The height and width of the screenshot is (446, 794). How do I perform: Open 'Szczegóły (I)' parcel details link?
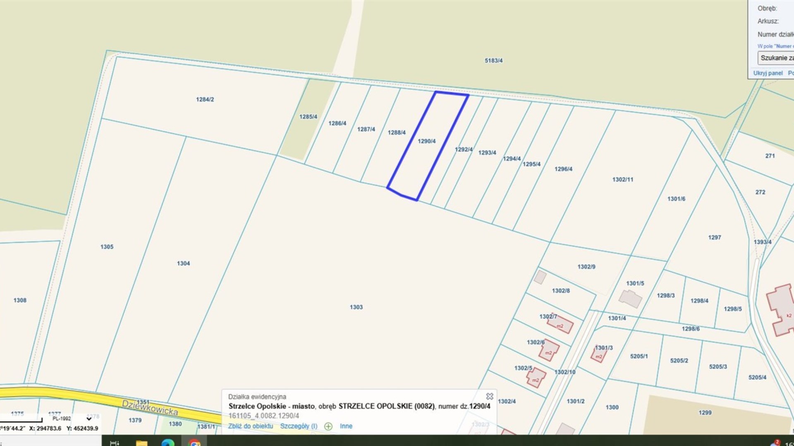tap(299, 426)
